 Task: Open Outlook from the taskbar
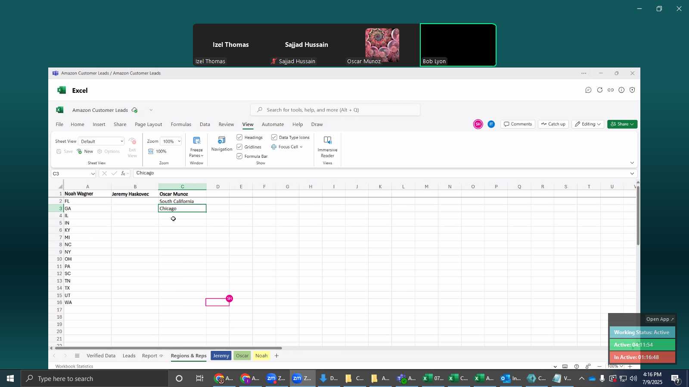pyautogui.click(x=511, y=378)
